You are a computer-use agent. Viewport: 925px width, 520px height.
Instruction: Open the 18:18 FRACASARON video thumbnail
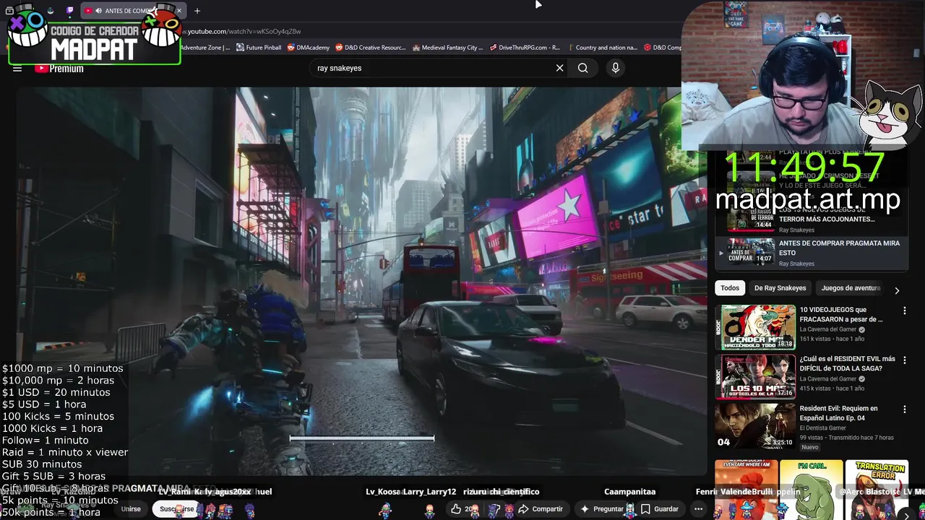[755, 327]
